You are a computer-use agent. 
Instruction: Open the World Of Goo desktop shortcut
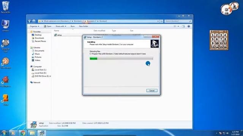6,45
